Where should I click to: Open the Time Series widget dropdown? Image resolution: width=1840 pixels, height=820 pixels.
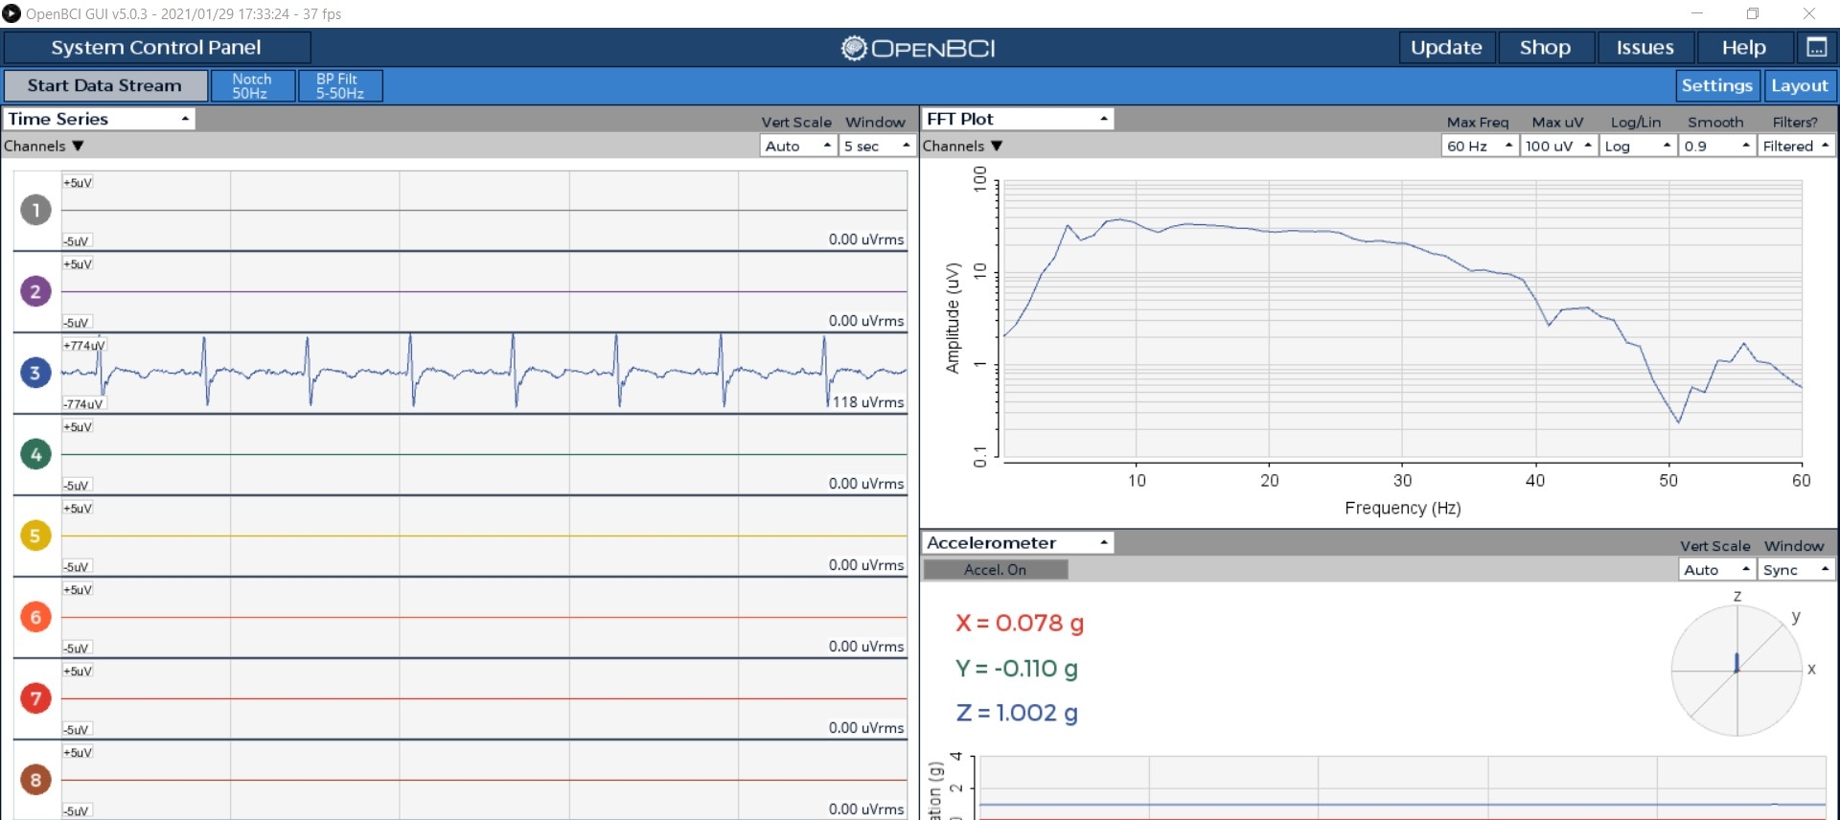click(99, 119)
